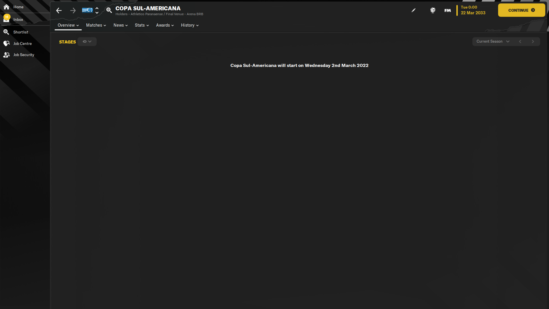The height and width of the screenshot is (309, 549).
Task: Open the Job Security icon
Action: pyautogui.click(x=6, y=55)
